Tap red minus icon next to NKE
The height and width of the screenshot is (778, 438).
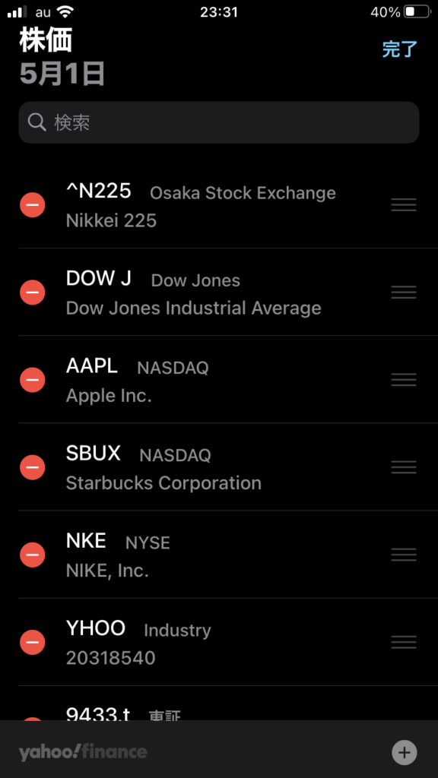32,555
